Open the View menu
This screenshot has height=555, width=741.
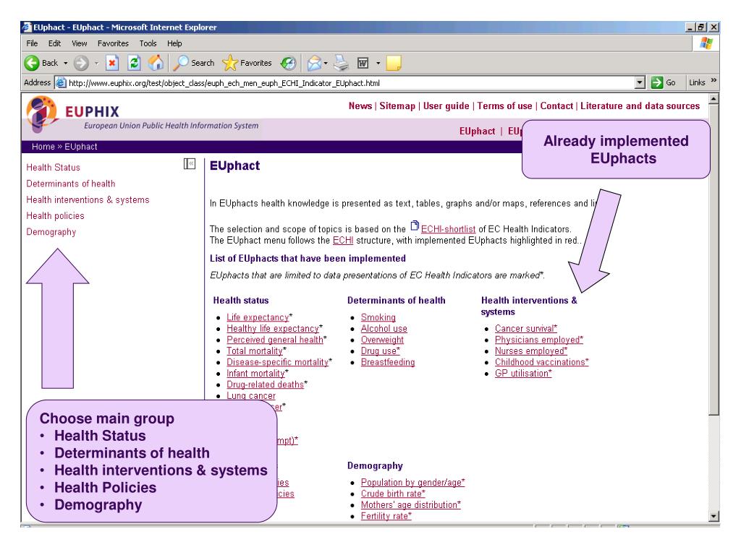pos(80,43)
